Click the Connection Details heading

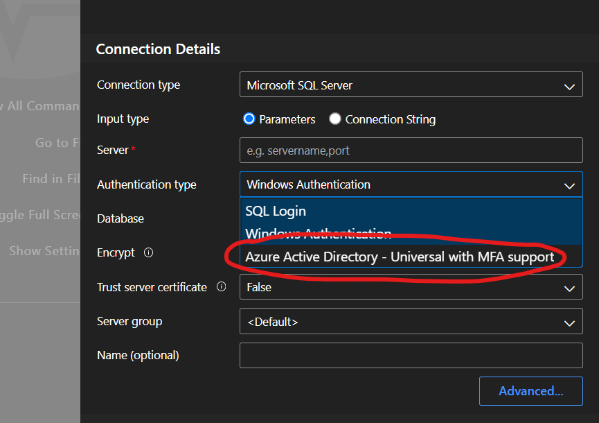pyautogui.click(x=158, y=49)
